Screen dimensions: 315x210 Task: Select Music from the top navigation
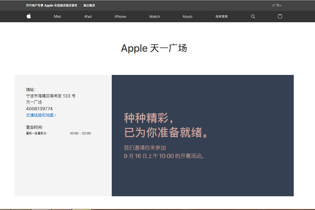(x=187, y=16)
